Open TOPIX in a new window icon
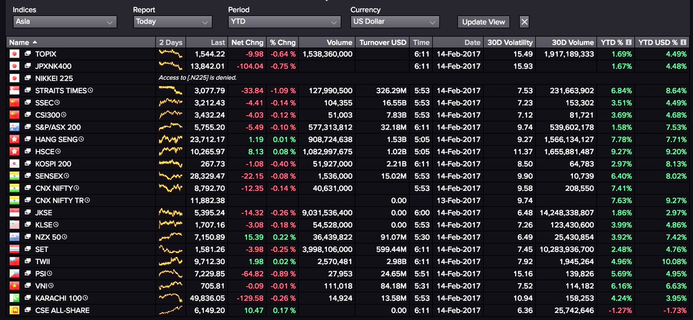 pos(28,54)
